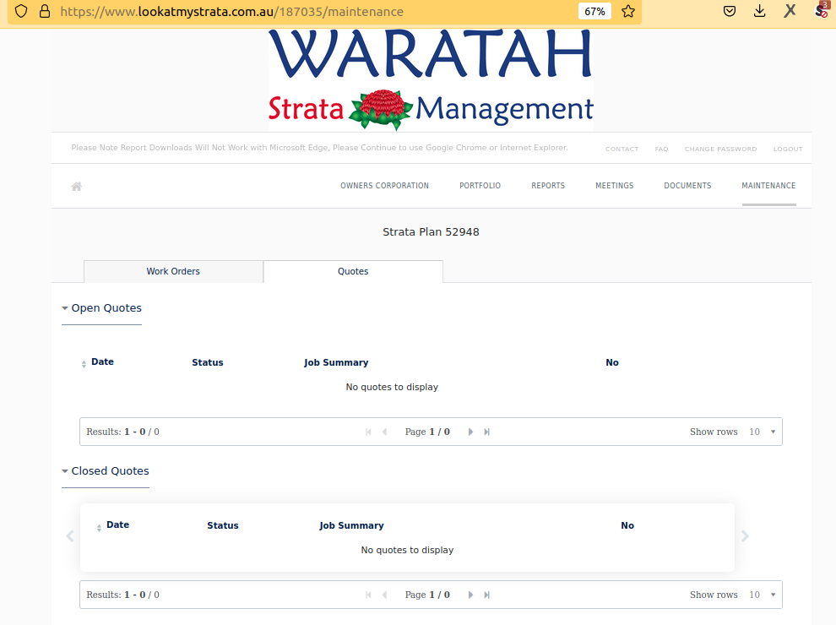Open the browser downloads icon
This screenshot has height=625, width=836.
click(760, 11)
